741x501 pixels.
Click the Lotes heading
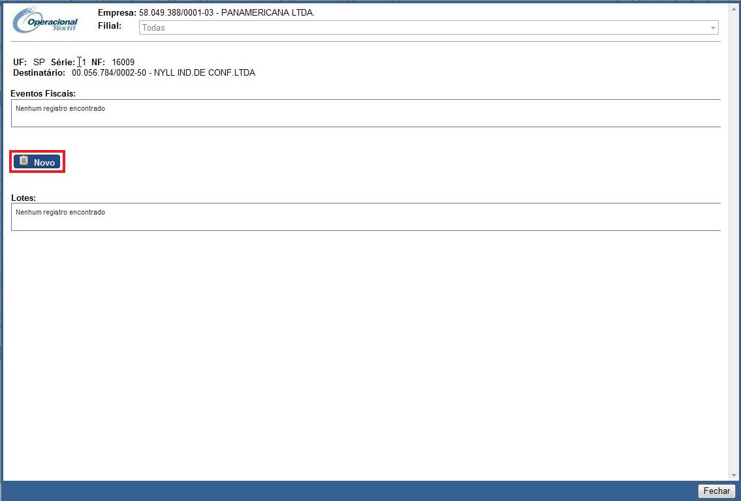click(24, 198)
